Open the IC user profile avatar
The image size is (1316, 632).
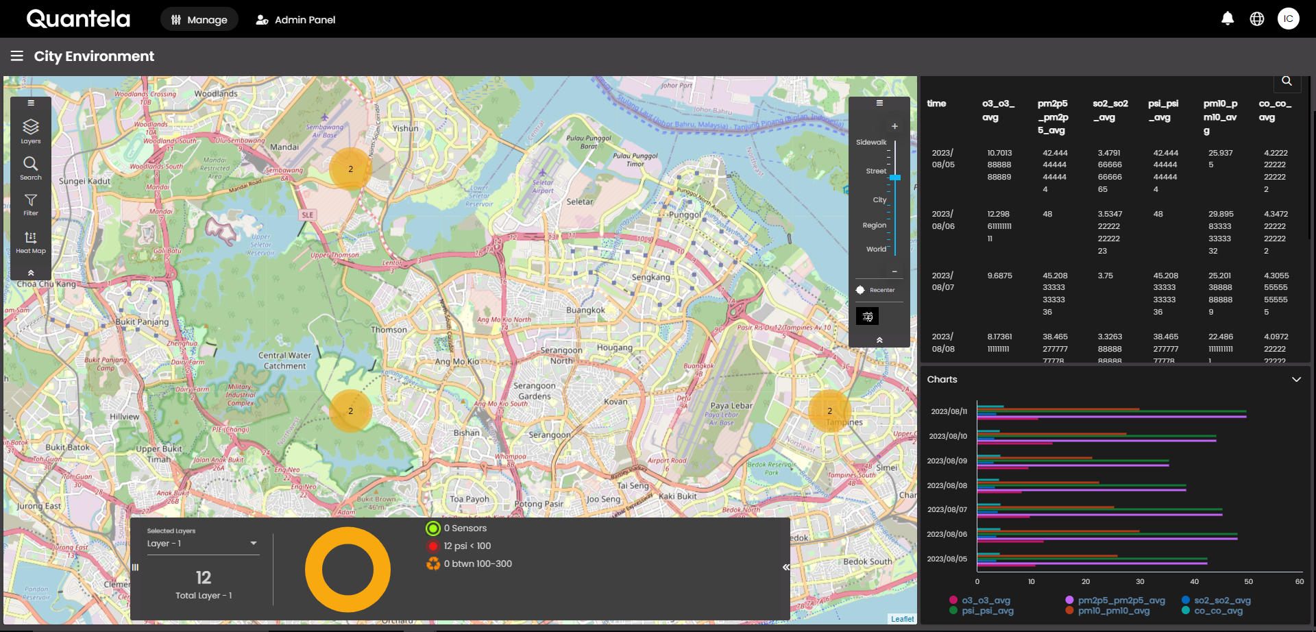pos(1289,19)
